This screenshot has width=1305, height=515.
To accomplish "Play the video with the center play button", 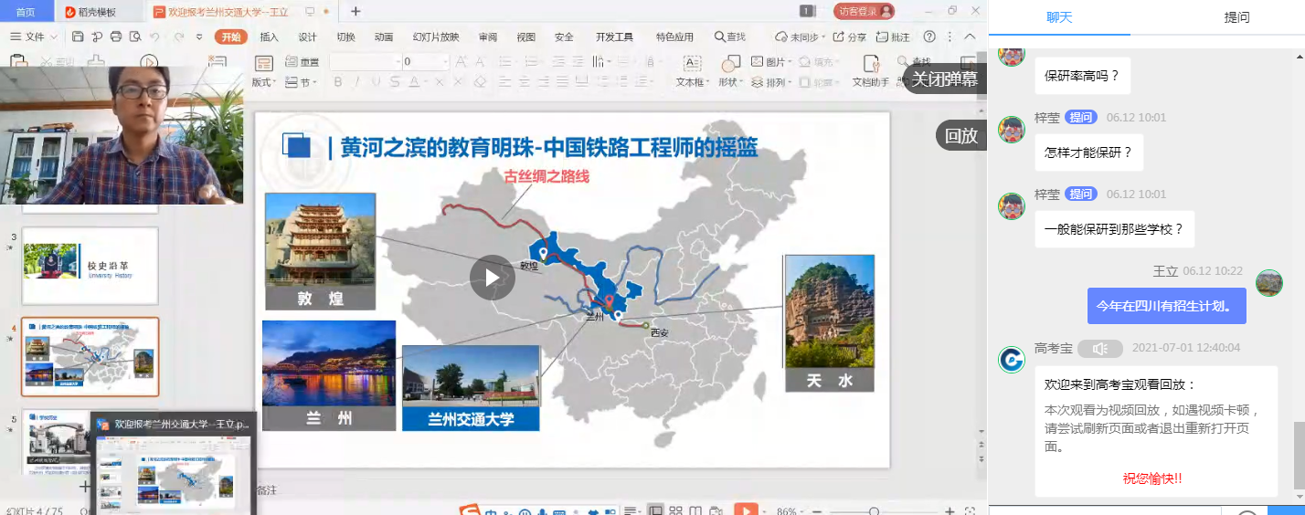I will [493, 277].
